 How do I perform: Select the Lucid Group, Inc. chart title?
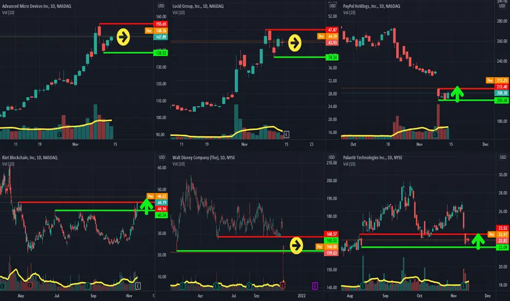(x=198, y=6)
